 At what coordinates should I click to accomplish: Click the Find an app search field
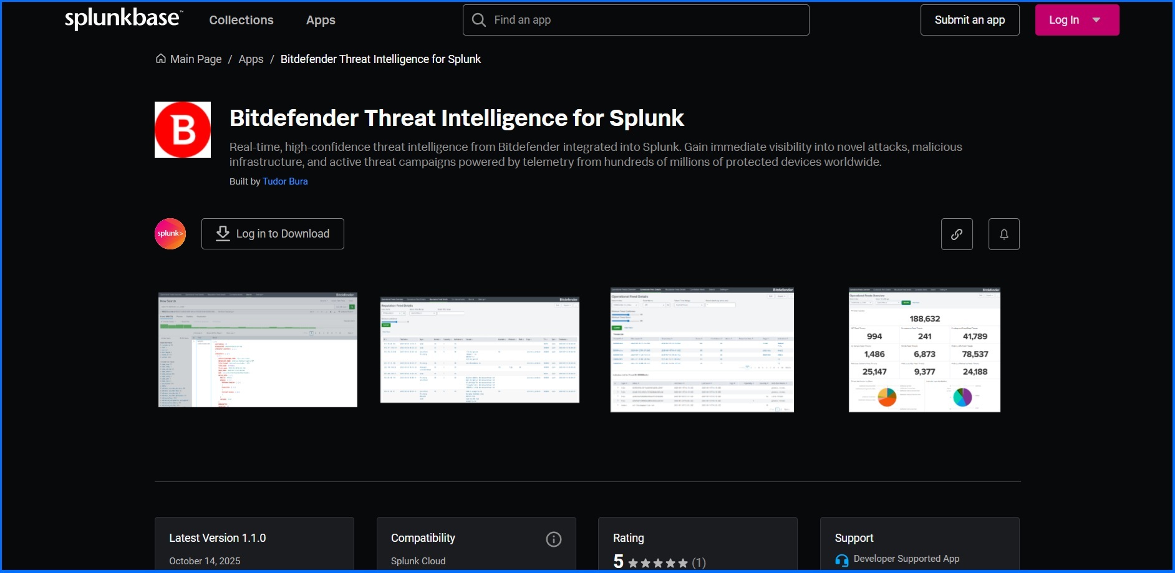(x=636, y=19)
